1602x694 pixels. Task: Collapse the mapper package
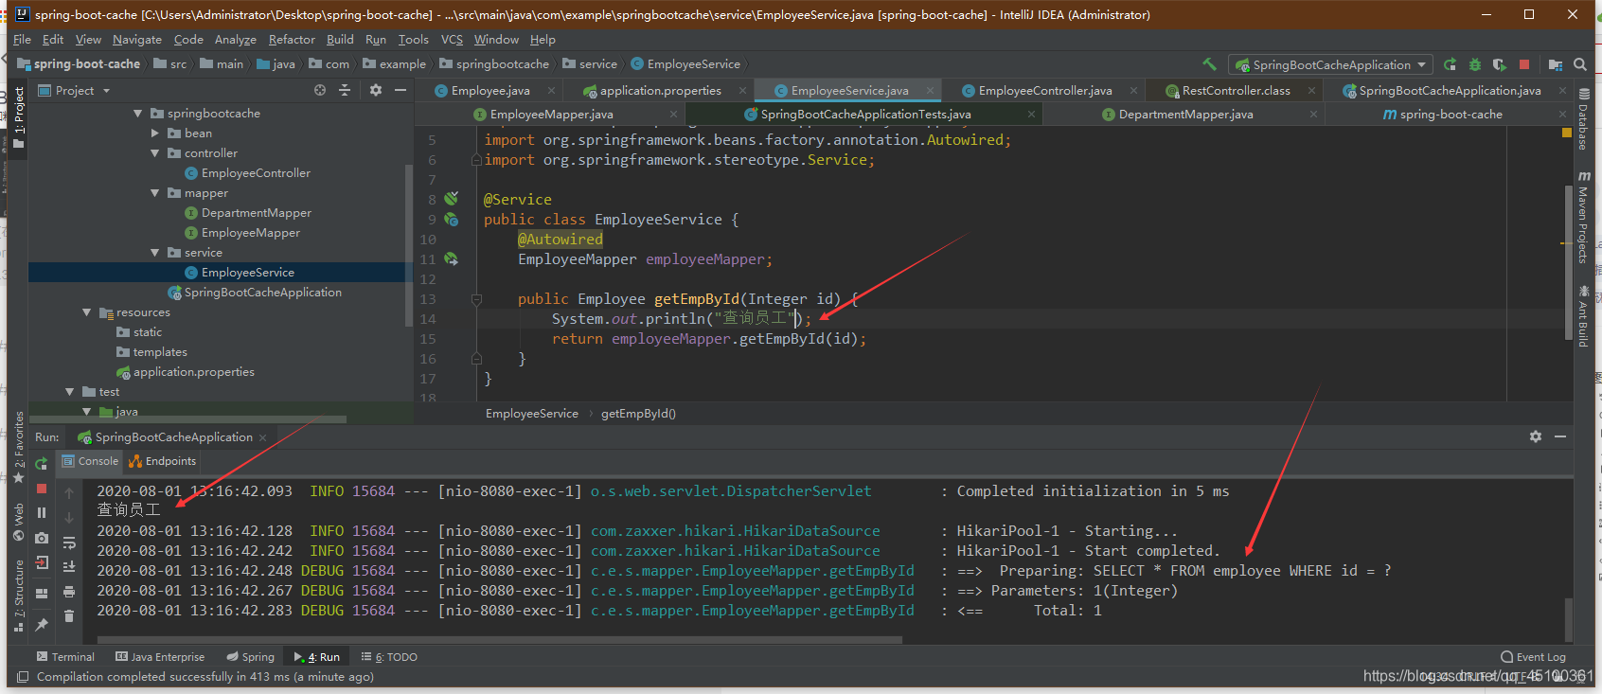[x=155, y=193]
